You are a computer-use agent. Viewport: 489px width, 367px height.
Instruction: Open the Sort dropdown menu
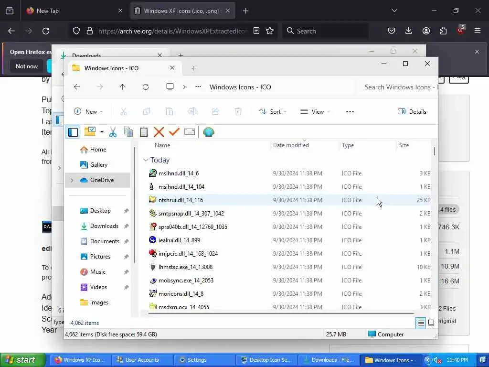click(x=273, y=111)
